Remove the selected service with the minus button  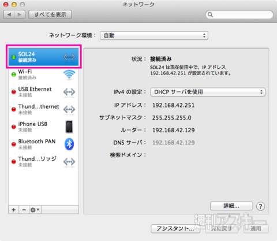coord(24,210)
